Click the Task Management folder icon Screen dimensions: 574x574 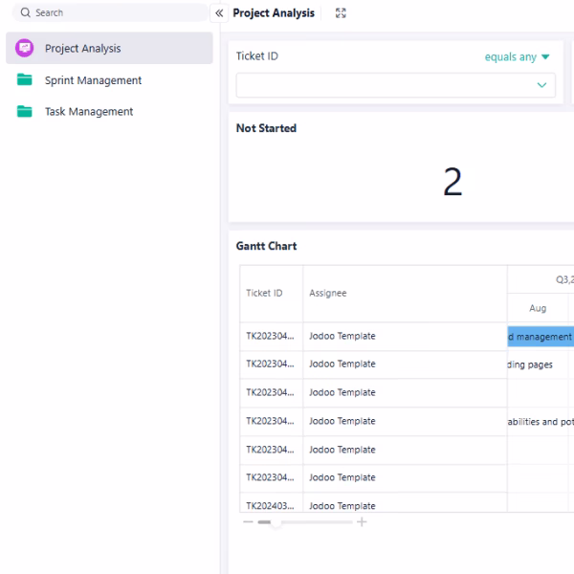point(25,112)
